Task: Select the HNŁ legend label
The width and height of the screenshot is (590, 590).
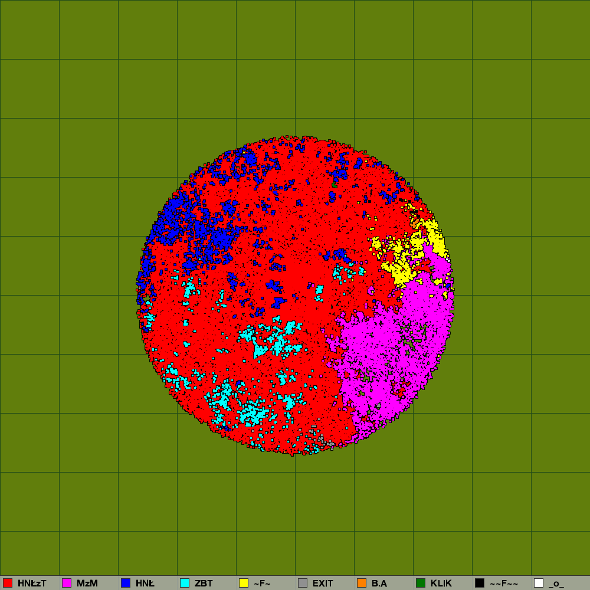Action: [x=145, y=584]
